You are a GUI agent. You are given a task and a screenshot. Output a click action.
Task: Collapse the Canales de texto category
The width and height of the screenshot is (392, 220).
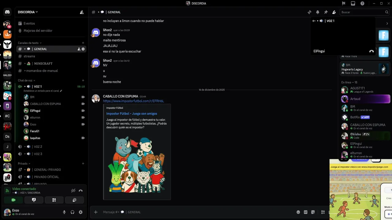[x=30, y=43]
